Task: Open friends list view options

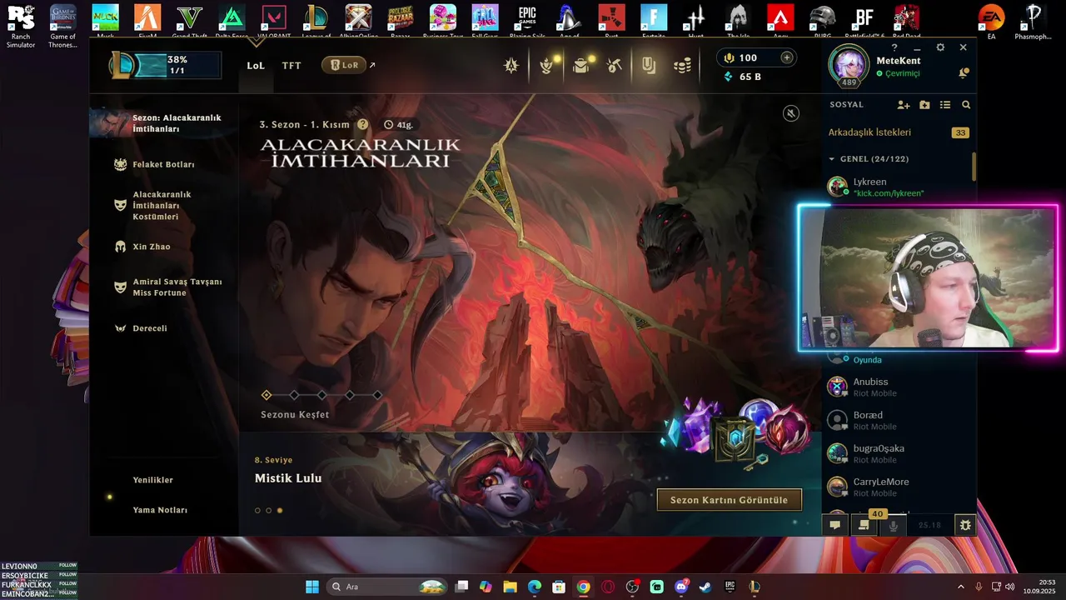Action: 945,105
